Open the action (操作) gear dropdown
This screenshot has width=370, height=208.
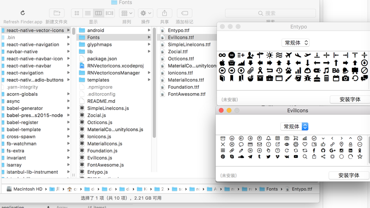coord(145,13)
